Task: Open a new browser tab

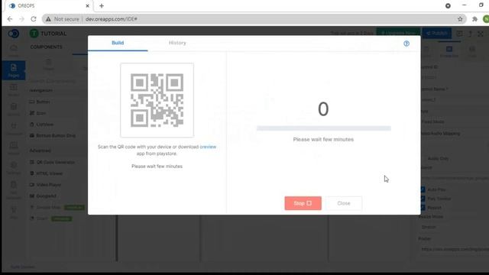Action: click(102, 5)
